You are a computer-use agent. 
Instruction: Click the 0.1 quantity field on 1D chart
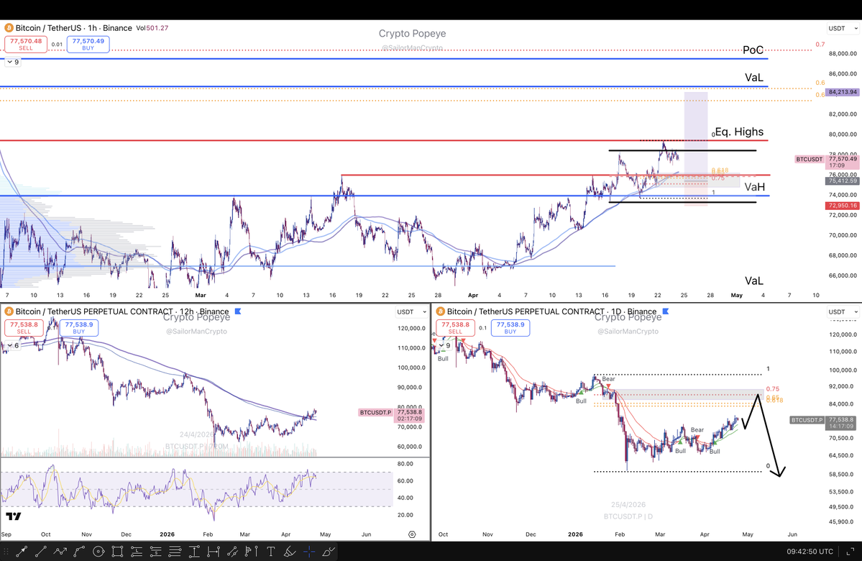tap(482, 328)
